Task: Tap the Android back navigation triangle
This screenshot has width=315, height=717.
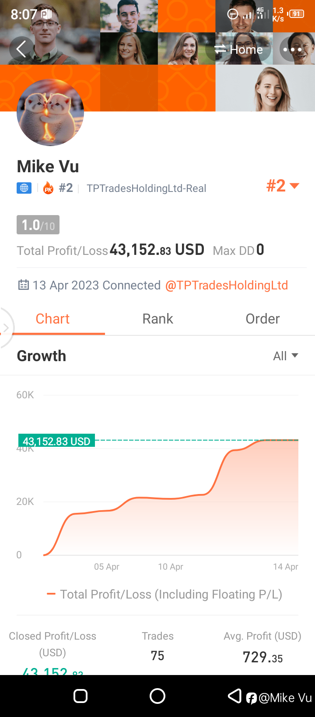Action: tap(234, 696)
